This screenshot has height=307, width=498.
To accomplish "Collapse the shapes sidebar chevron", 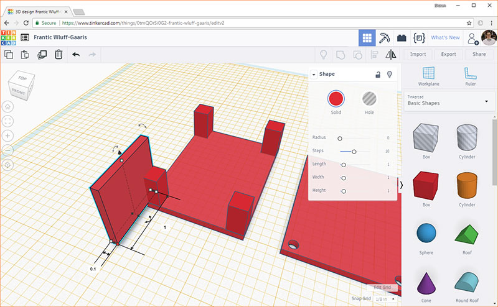I will pos(401,185).
